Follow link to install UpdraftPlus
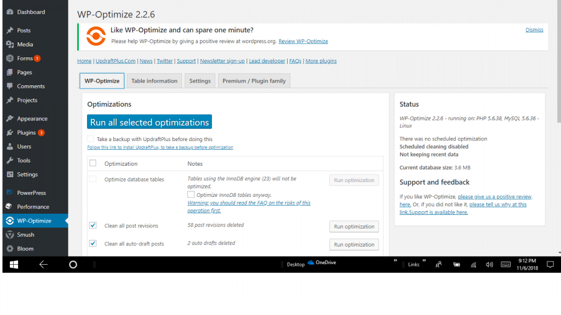The width and height of the screenshot is (561, 315). click(161, 147)
